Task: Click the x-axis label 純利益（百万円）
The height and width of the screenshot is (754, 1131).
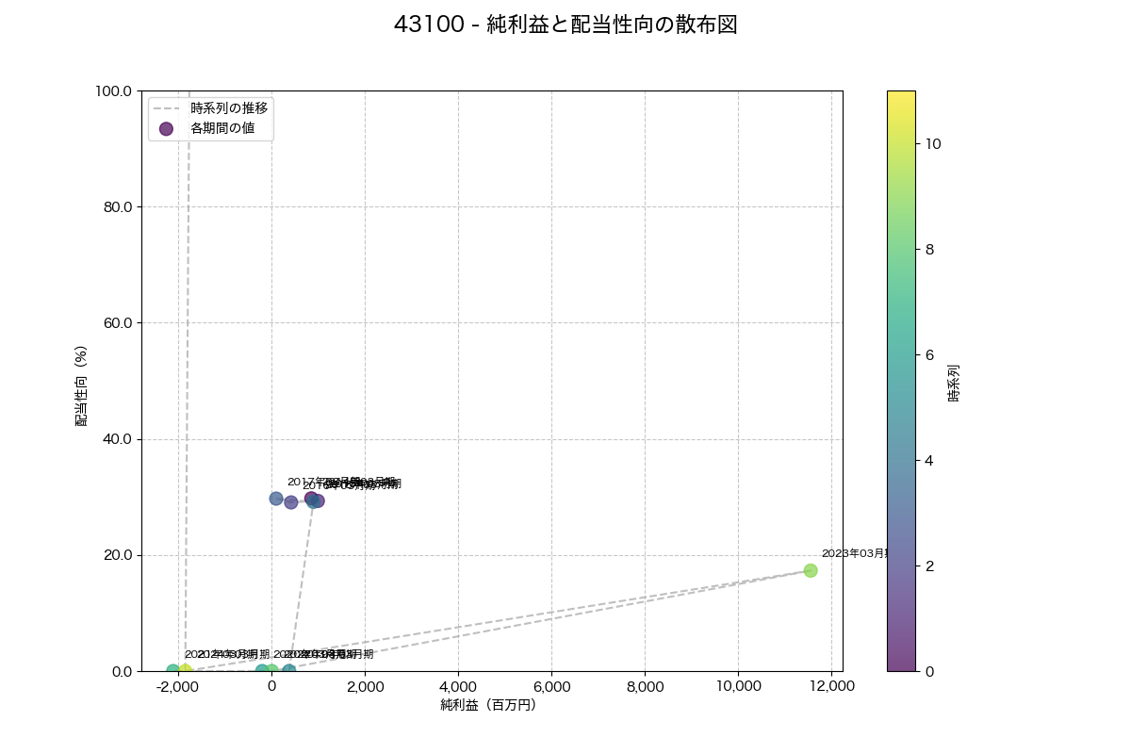Action: 488,704
